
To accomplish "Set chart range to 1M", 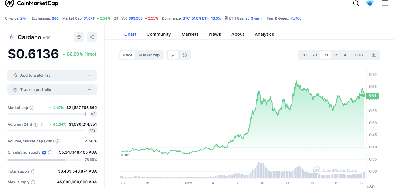I will (x=325, y=55).
